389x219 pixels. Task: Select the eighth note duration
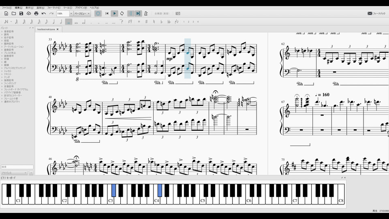click(46, 22)
